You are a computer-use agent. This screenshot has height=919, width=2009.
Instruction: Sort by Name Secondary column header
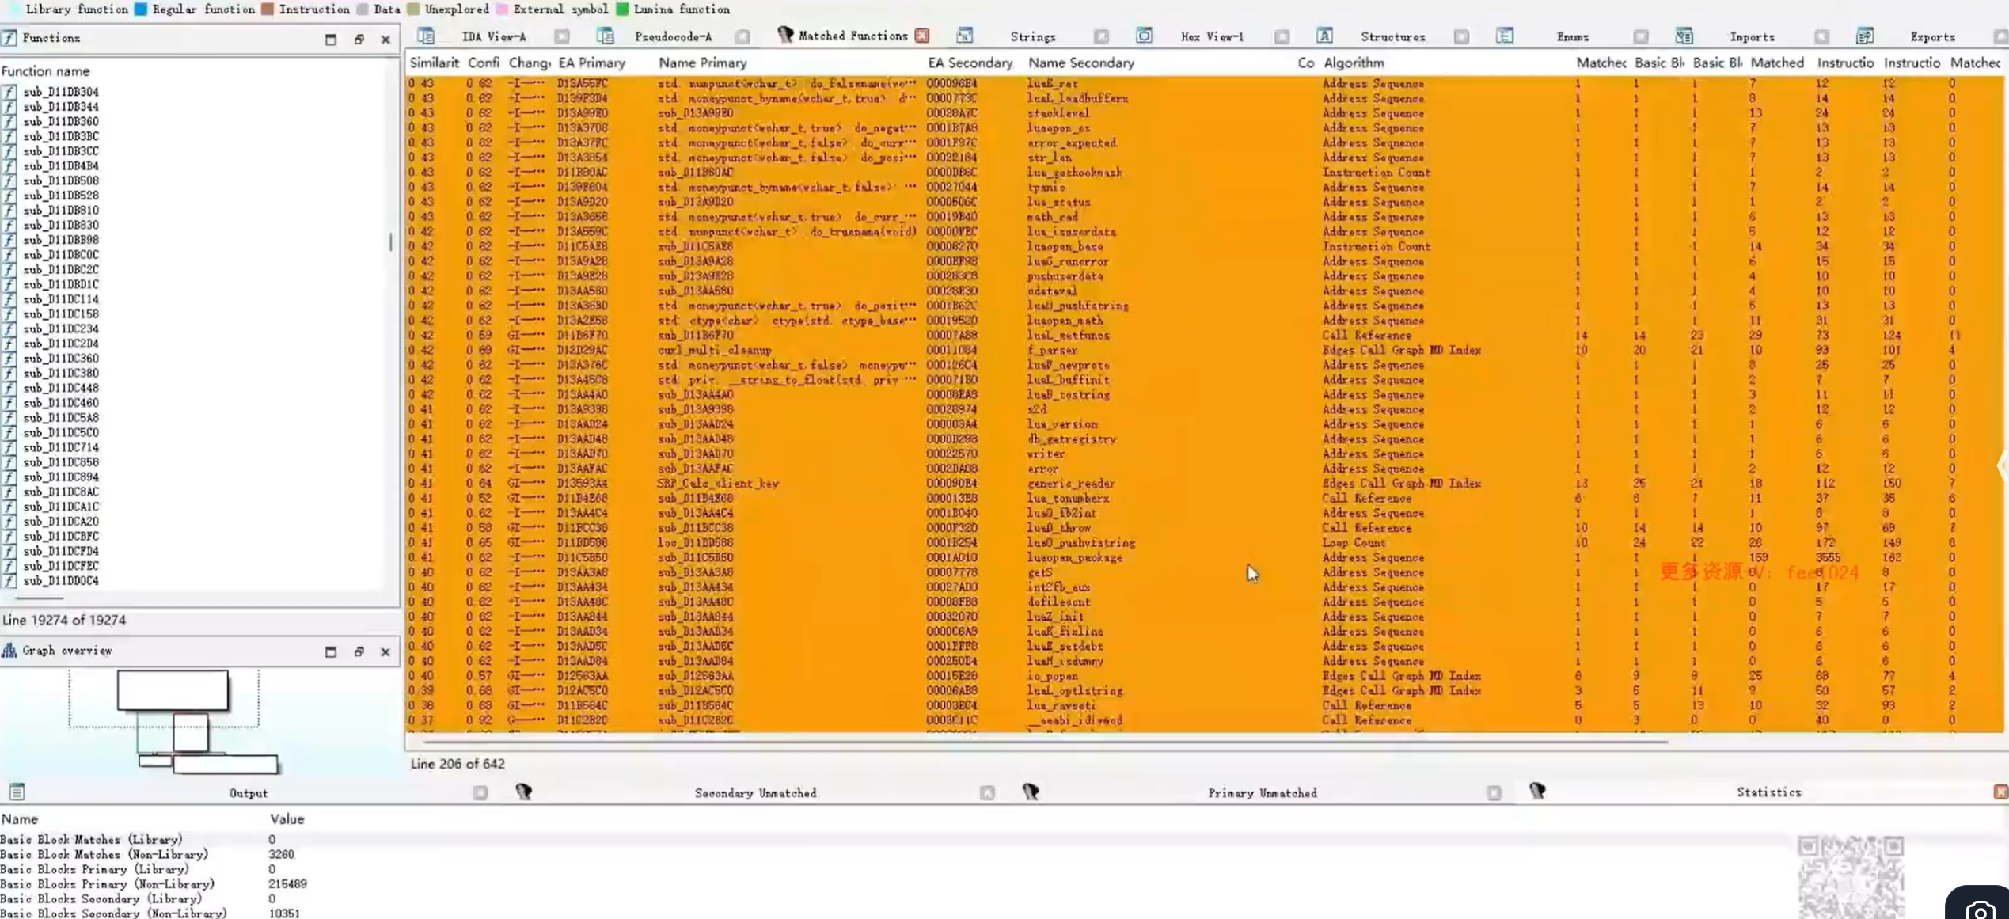(1080, 63)
